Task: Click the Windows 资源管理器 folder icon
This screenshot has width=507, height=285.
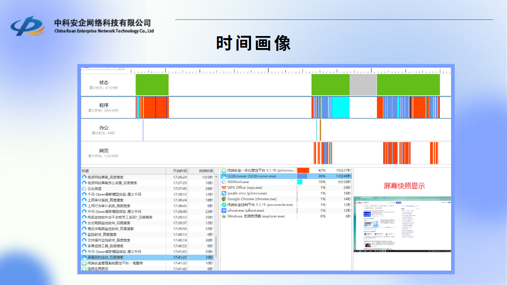Action: click(224, 216)
